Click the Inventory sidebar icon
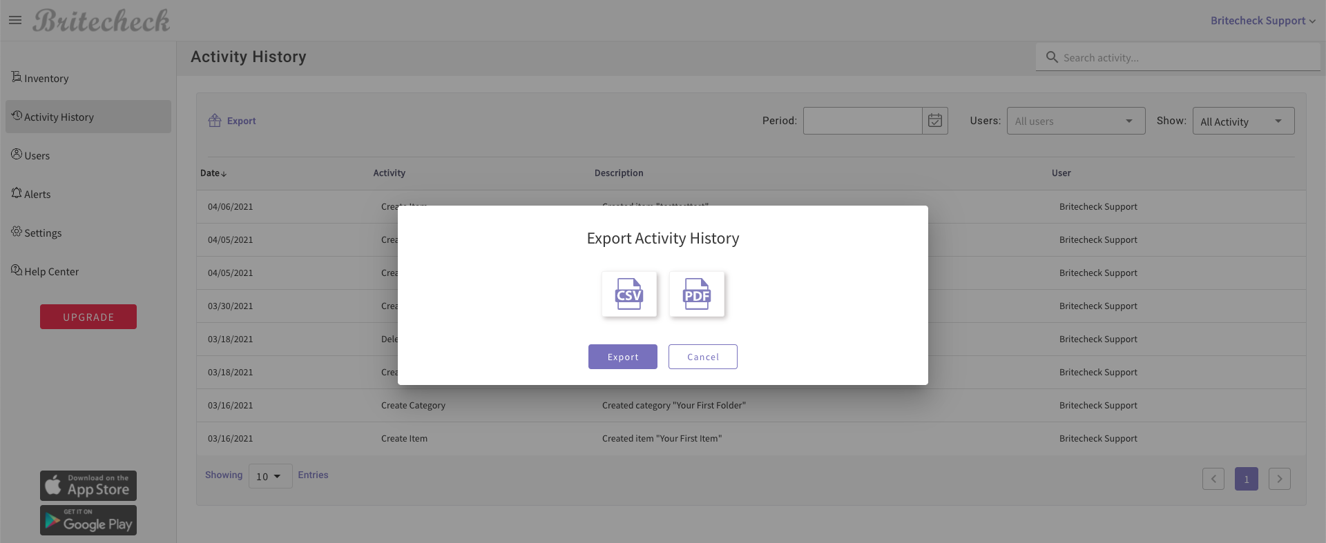Viewport: 1326px width, 543px height. (17, 77)
